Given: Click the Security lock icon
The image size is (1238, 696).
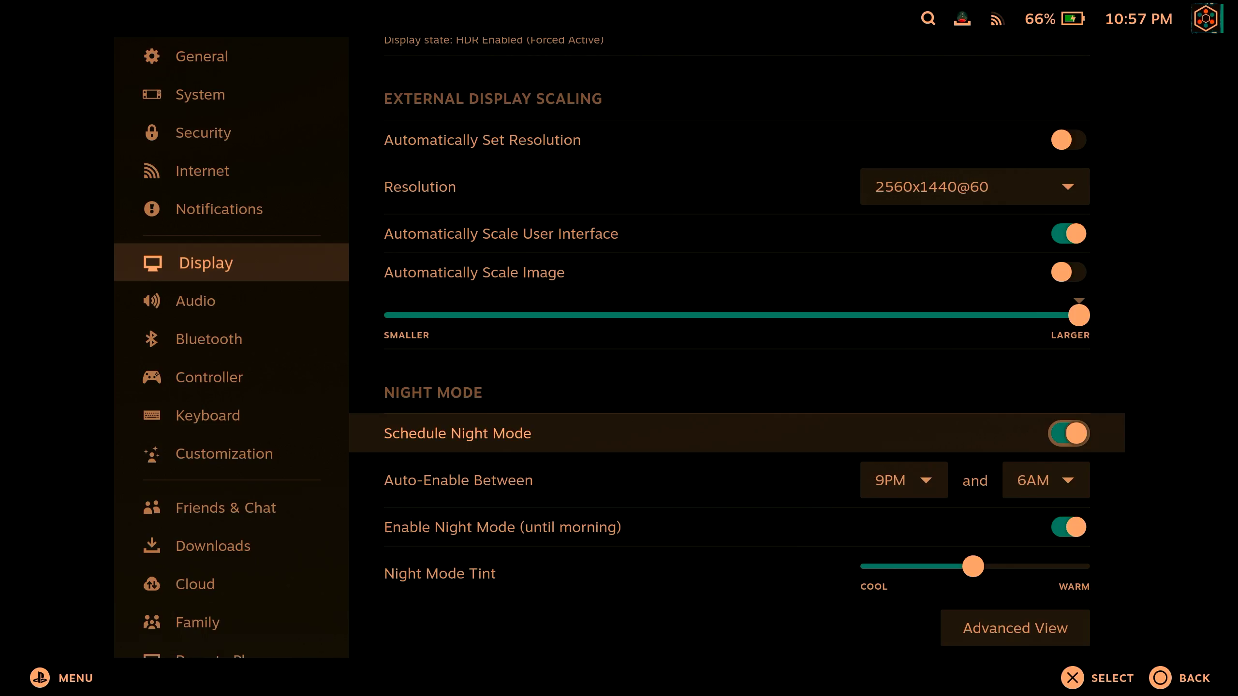Looking at the screenshot, I should click(x=151, y=132).
